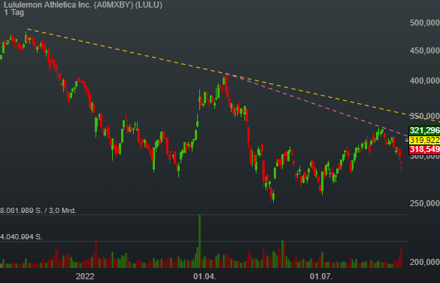440x283 pixels.
Task: Click the volume label 4.040.994 S.
Action: click(21, 237)
